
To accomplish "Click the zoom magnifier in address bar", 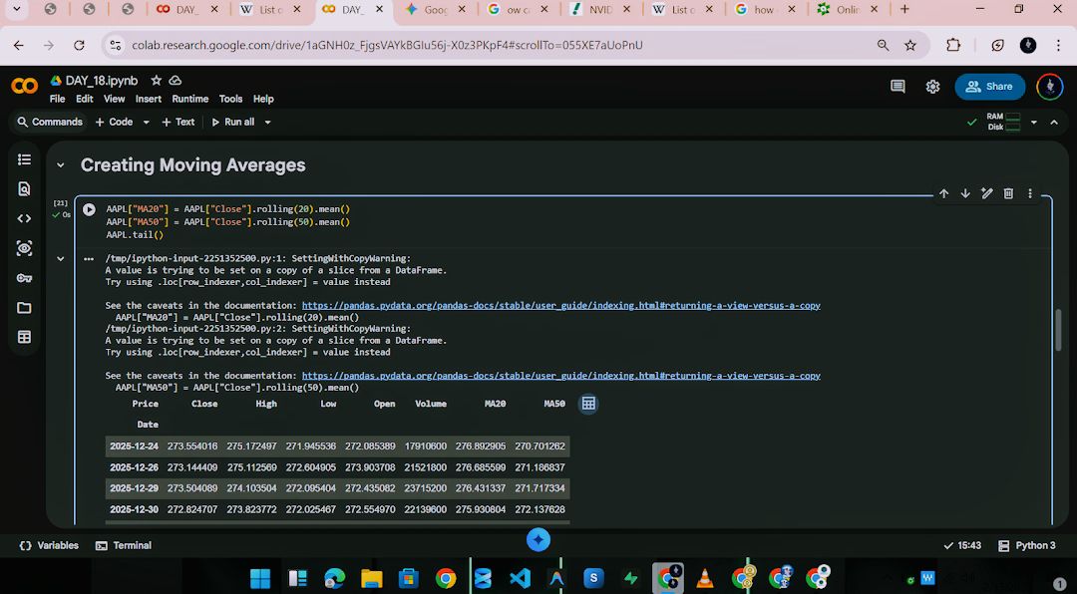I will [x=884, y=45].
